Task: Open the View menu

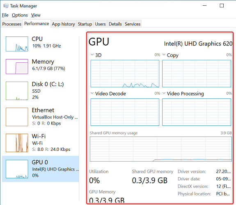Action: point(36,15)
